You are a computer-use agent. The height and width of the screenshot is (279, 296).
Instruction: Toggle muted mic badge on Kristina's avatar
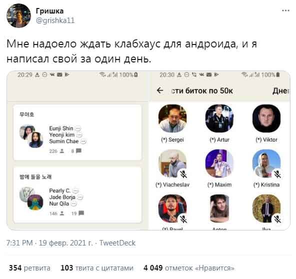point(277,174)
